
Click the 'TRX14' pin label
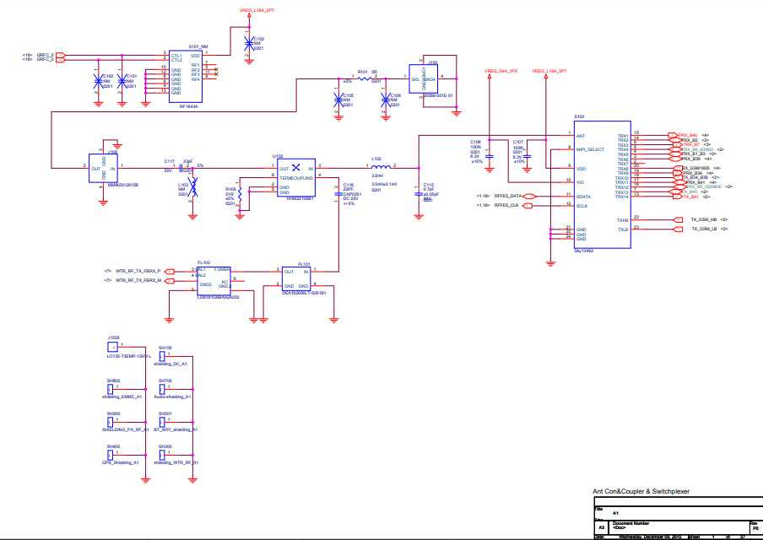tap(622, 197)
